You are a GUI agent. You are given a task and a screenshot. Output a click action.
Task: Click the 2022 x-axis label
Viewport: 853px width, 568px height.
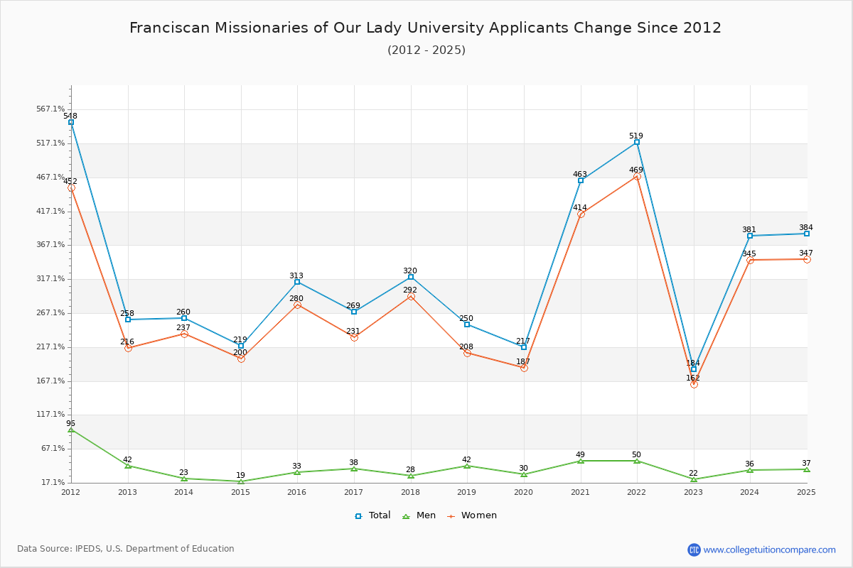pyautogui.click(x=637, y=492)
